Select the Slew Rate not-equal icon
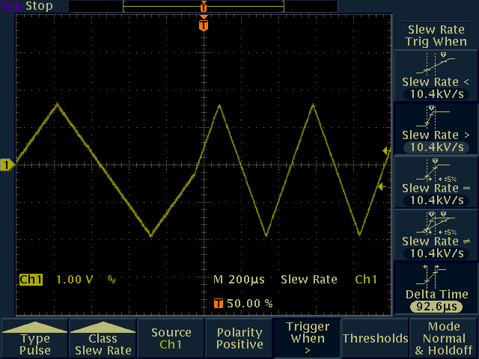The image size is (479, 359). (x=436, y=223)
